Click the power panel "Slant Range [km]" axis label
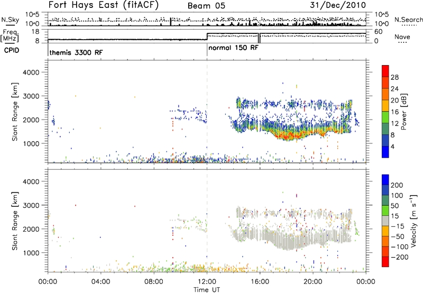 (15, 112)
